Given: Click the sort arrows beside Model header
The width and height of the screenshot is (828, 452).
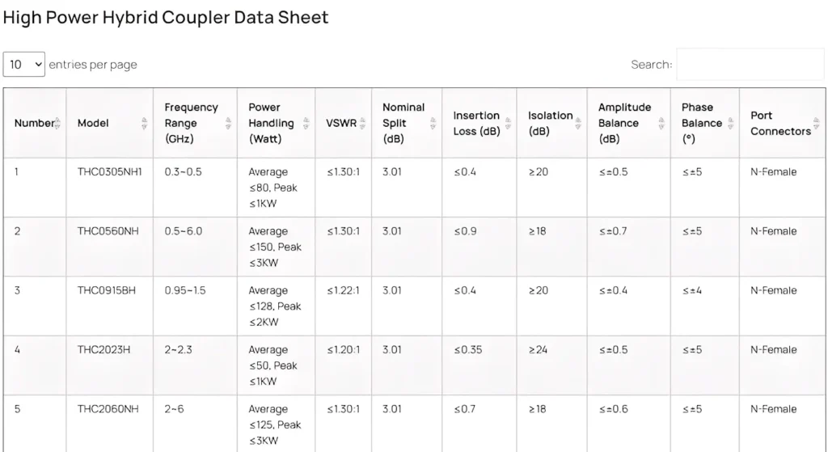Looking at the screenshot, I should (x=144, y=123).
